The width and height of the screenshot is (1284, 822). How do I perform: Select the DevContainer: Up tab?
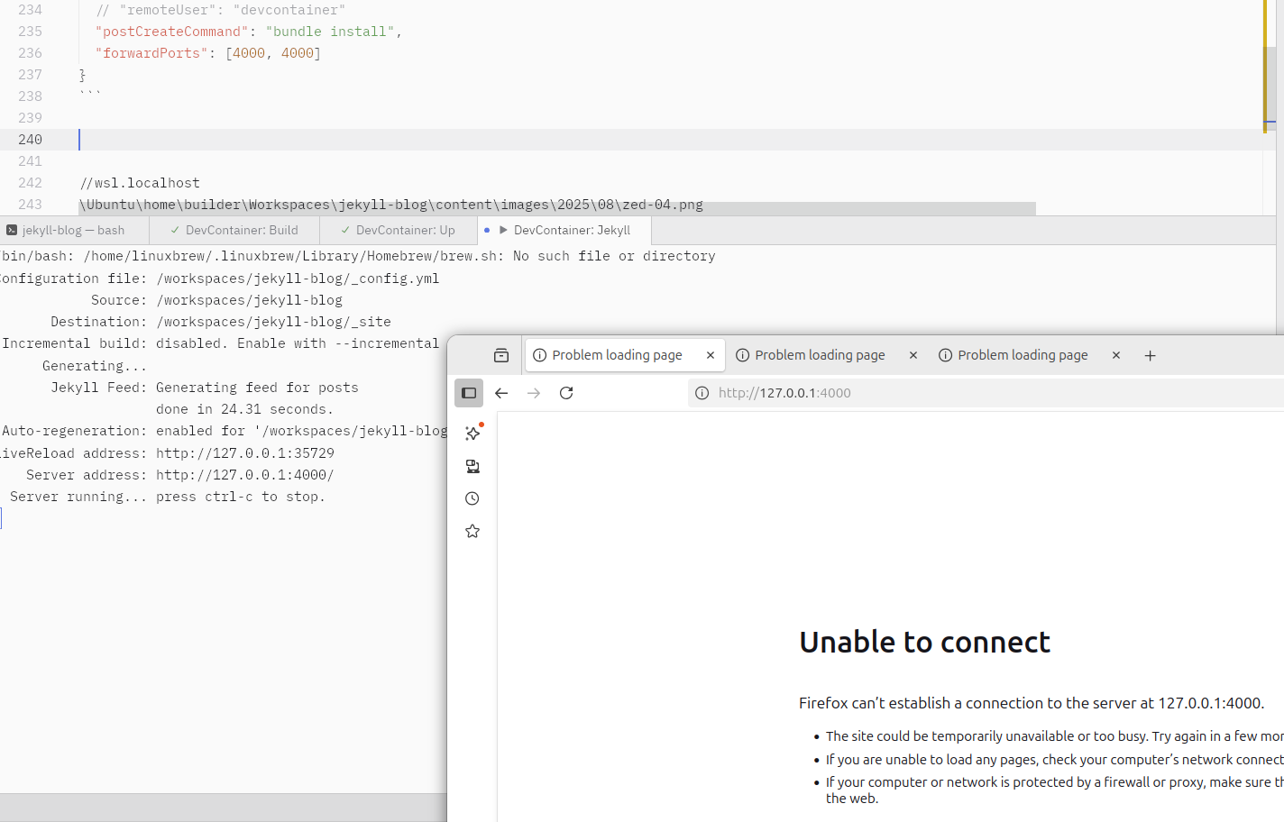coord(399,230)
